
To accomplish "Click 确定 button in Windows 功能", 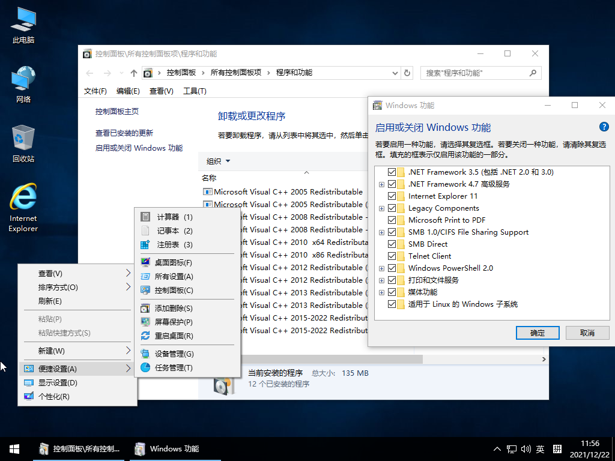I will 538,333.
